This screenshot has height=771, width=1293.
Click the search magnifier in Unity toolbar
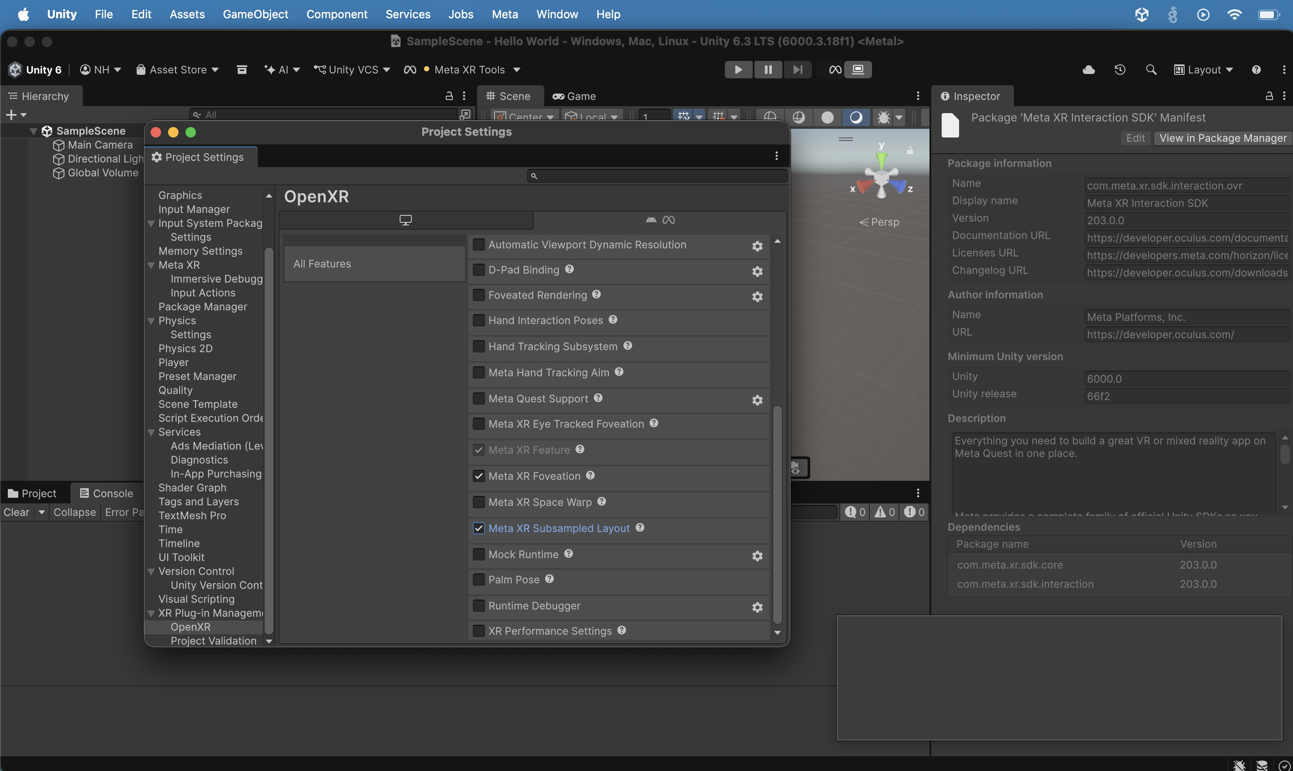(x=1151, y=70)
